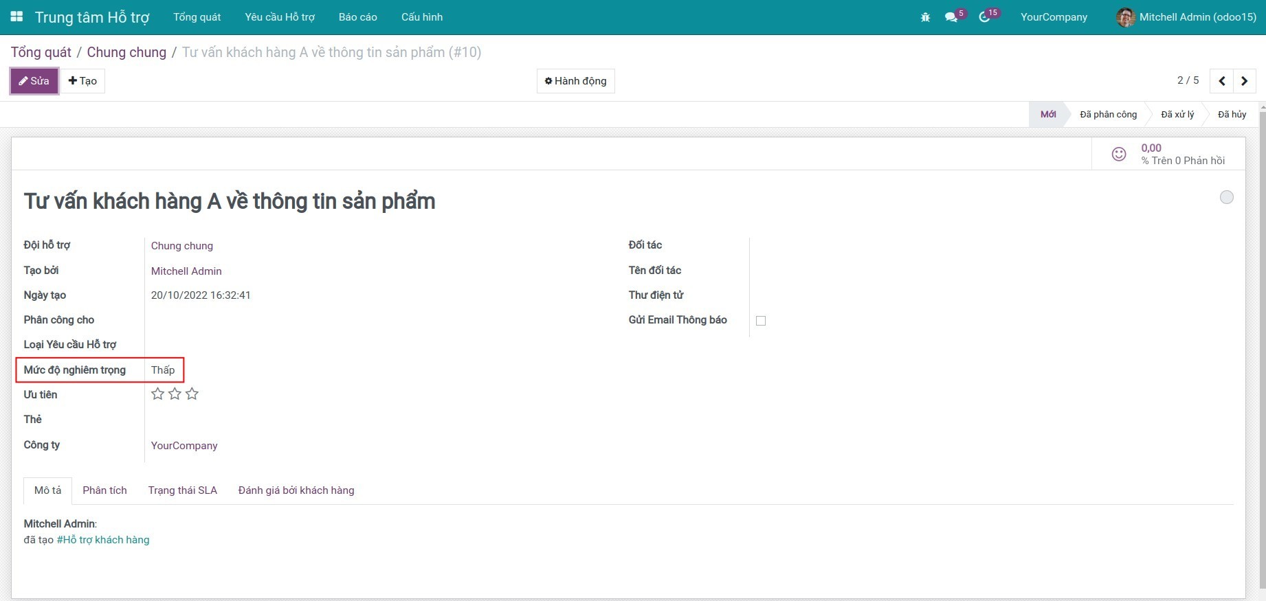Open the activities clock icon
Screen dimensions: 1266x601
click(985, 17)
